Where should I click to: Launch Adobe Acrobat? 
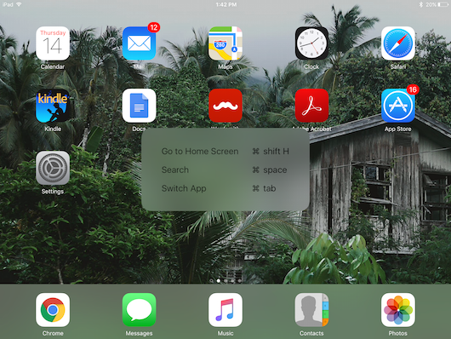pyautogui.click(x=311, y=106)
